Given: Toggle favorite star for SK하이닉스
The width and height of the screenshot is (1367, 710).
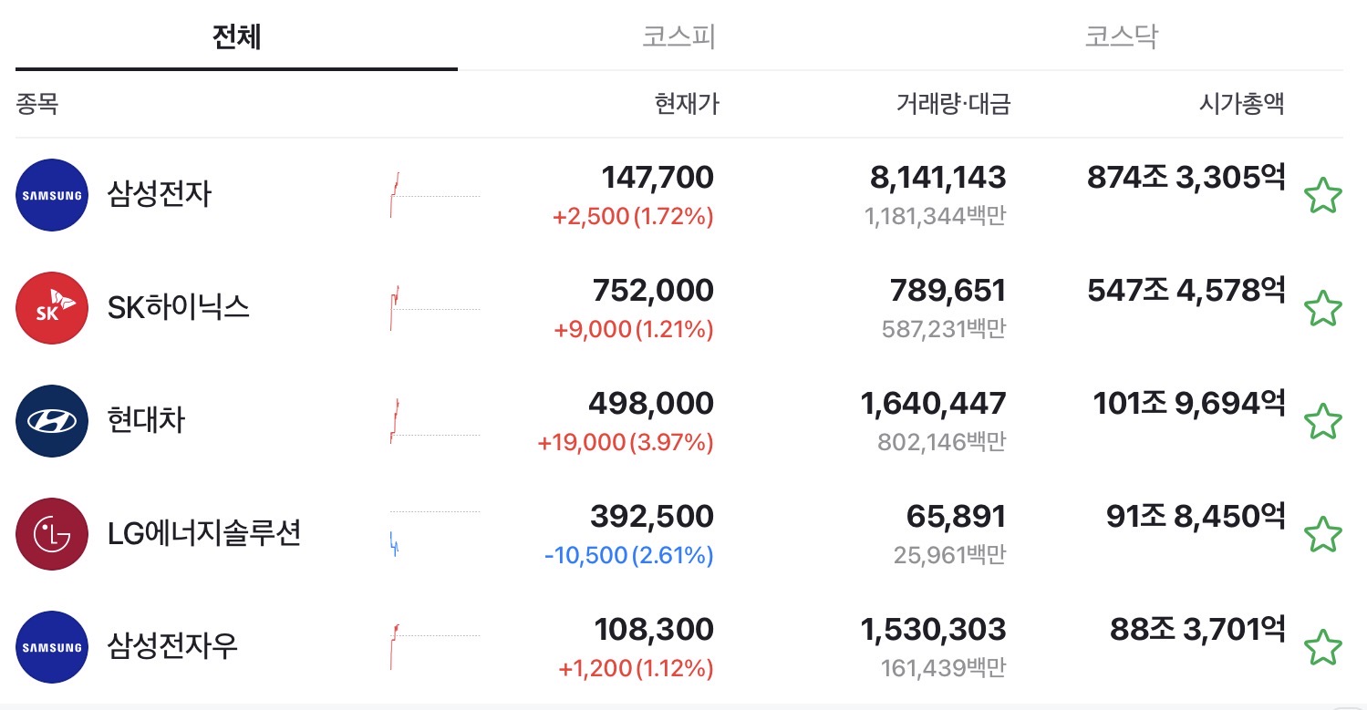Looking at the screenshot, I should 1322,309.
